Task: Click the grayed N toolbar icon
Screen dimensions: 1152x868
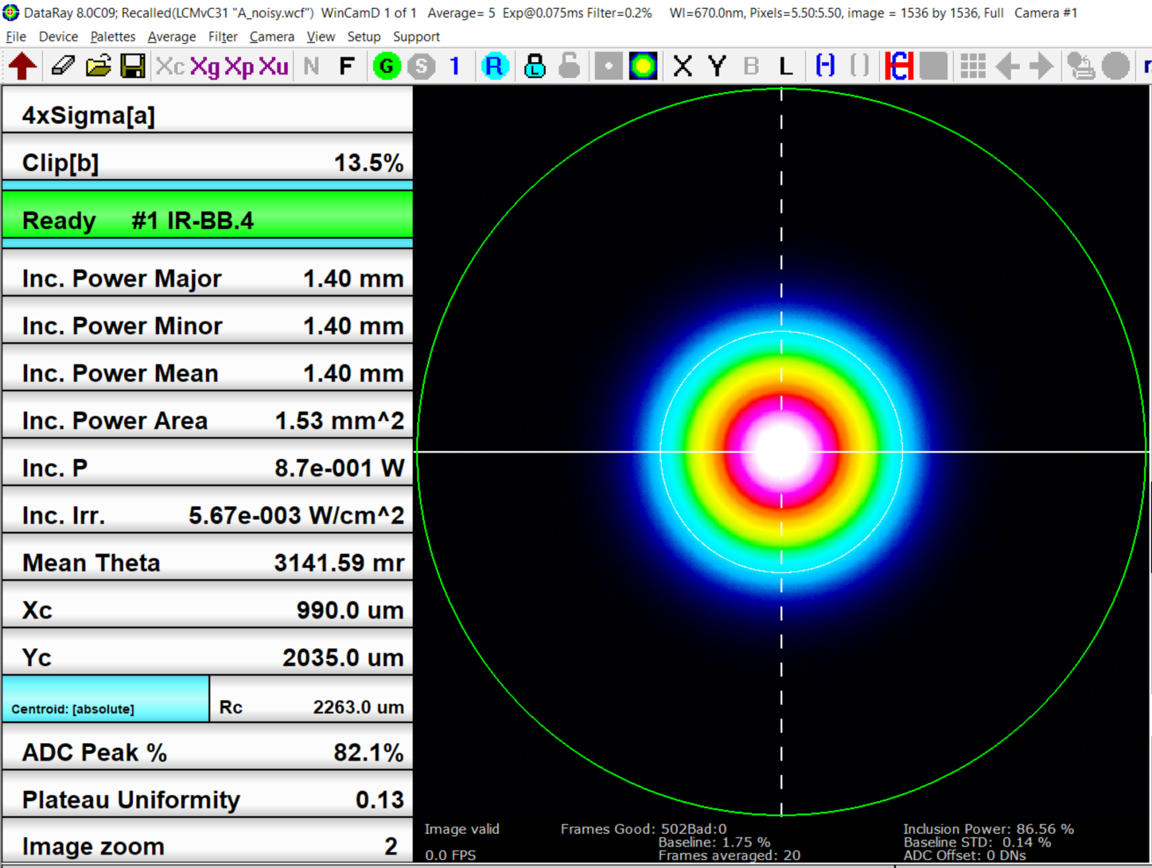Action: 311,66
